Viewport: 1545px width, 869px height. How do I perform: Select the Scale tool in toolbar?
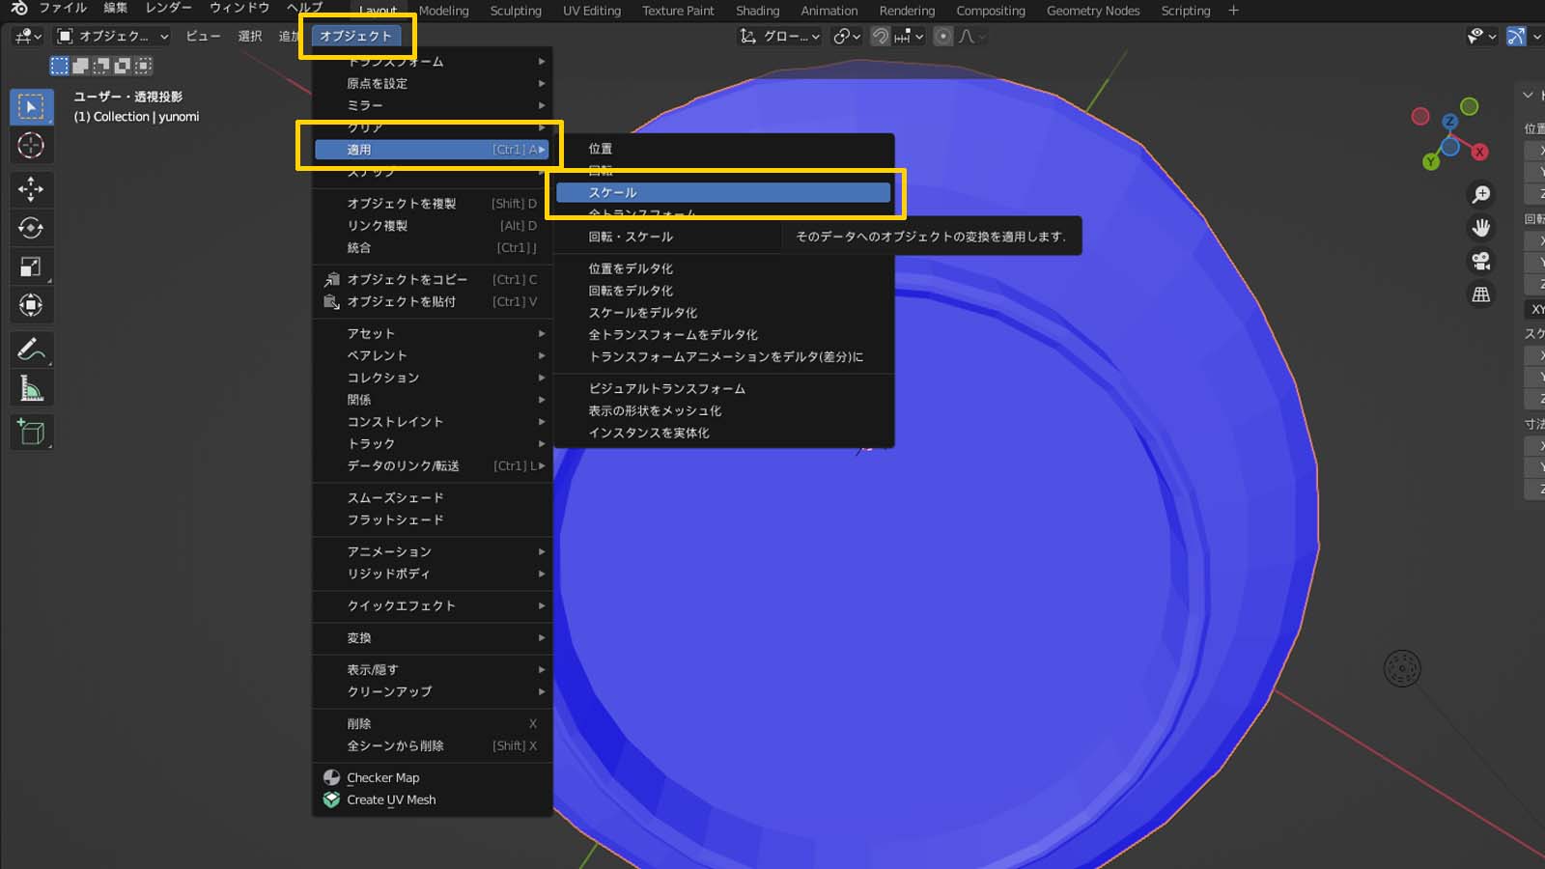coord(31,267)
